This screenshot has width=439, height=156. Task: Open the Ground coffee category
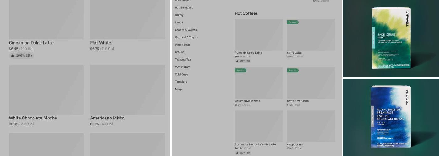pyautogui.click(x=180, y=52)
